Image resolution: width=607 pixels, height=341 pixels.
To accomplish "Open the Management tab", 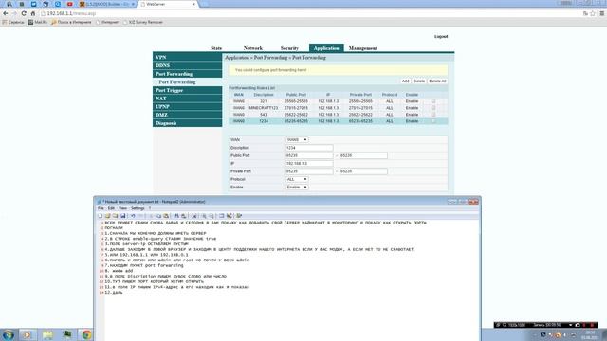I will coord(363,48).
